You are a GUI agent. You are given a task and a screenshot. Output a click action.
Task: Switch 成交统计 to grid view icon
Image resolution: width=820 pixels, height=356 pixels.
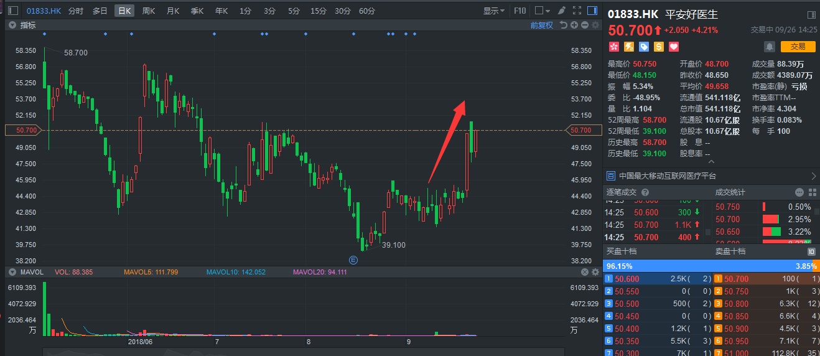tap(811, 192)
